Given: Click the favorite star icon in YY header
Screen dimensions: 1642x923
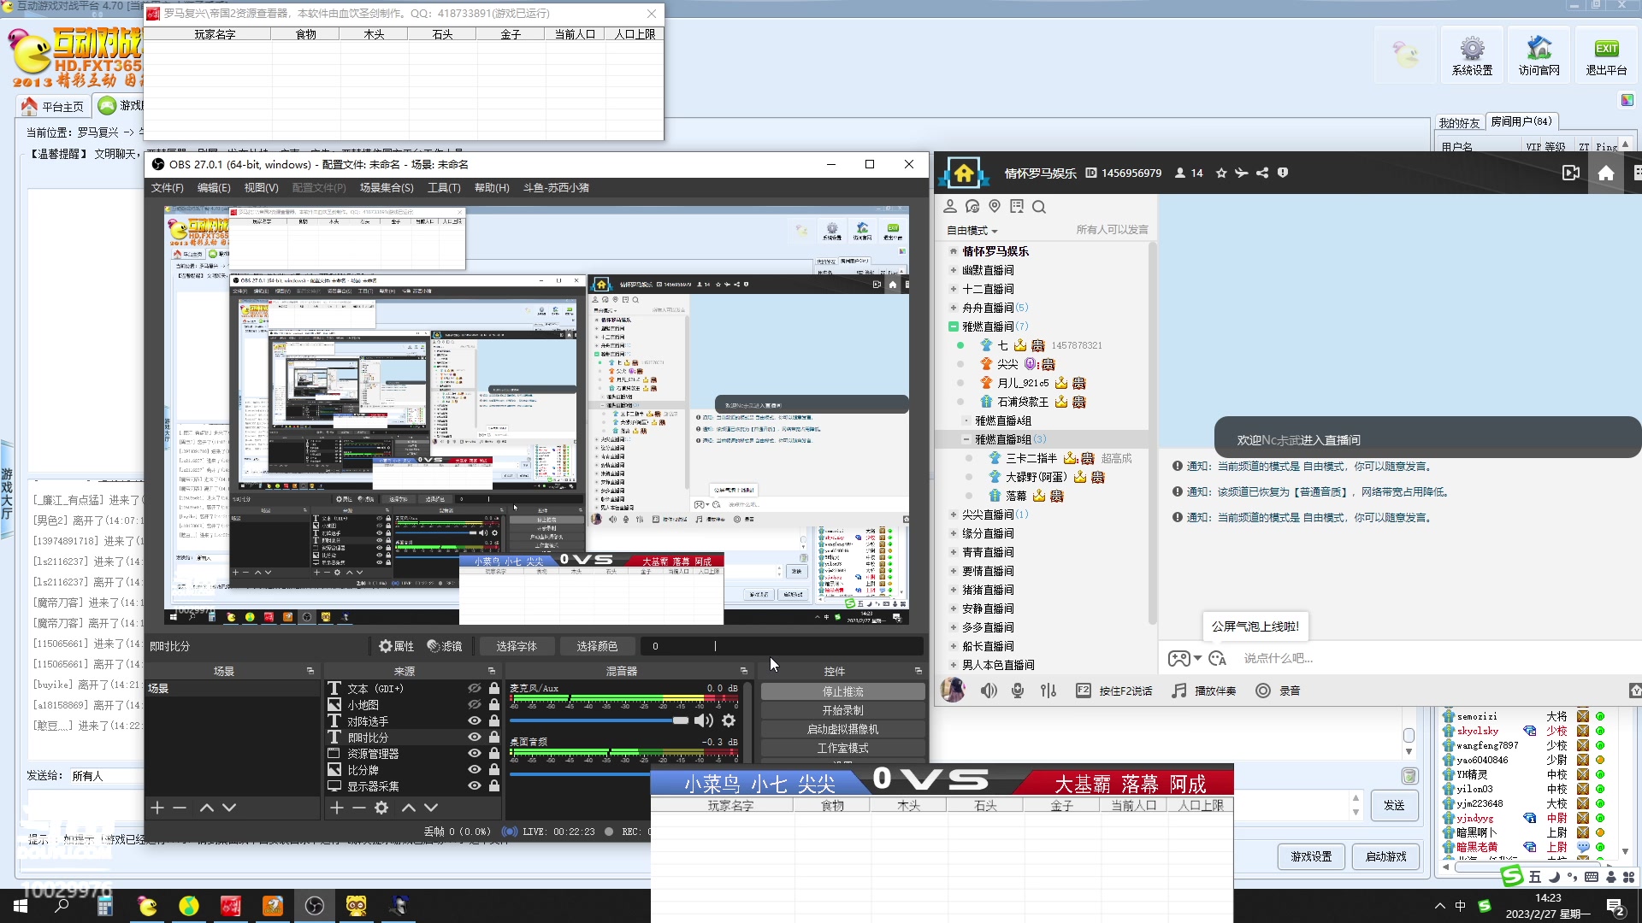Looking at the screenshot, I should (1221, 173).
